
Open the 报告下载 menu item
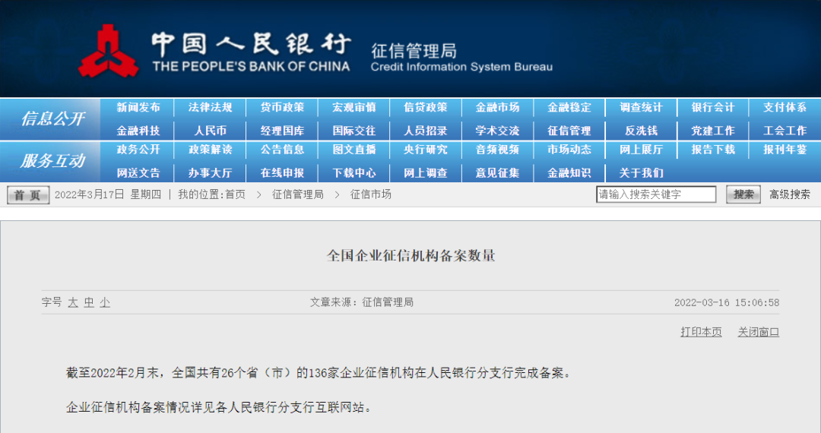pos(712,150)
